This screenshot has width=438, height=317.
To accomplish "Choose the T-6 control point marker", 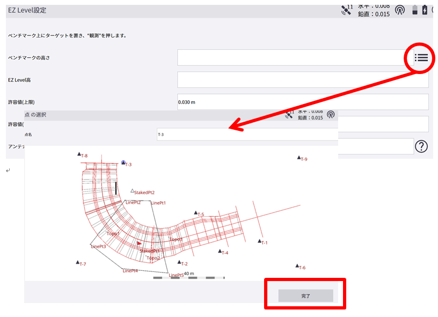I will [297, 266].
